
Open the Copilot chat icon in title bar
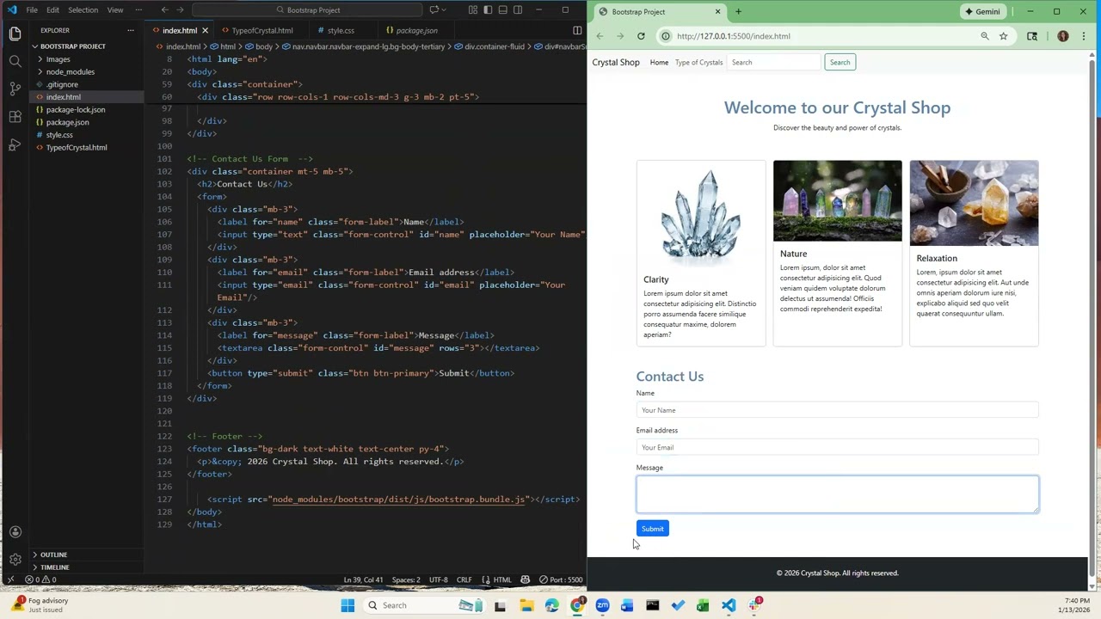[x=434, y=9]
